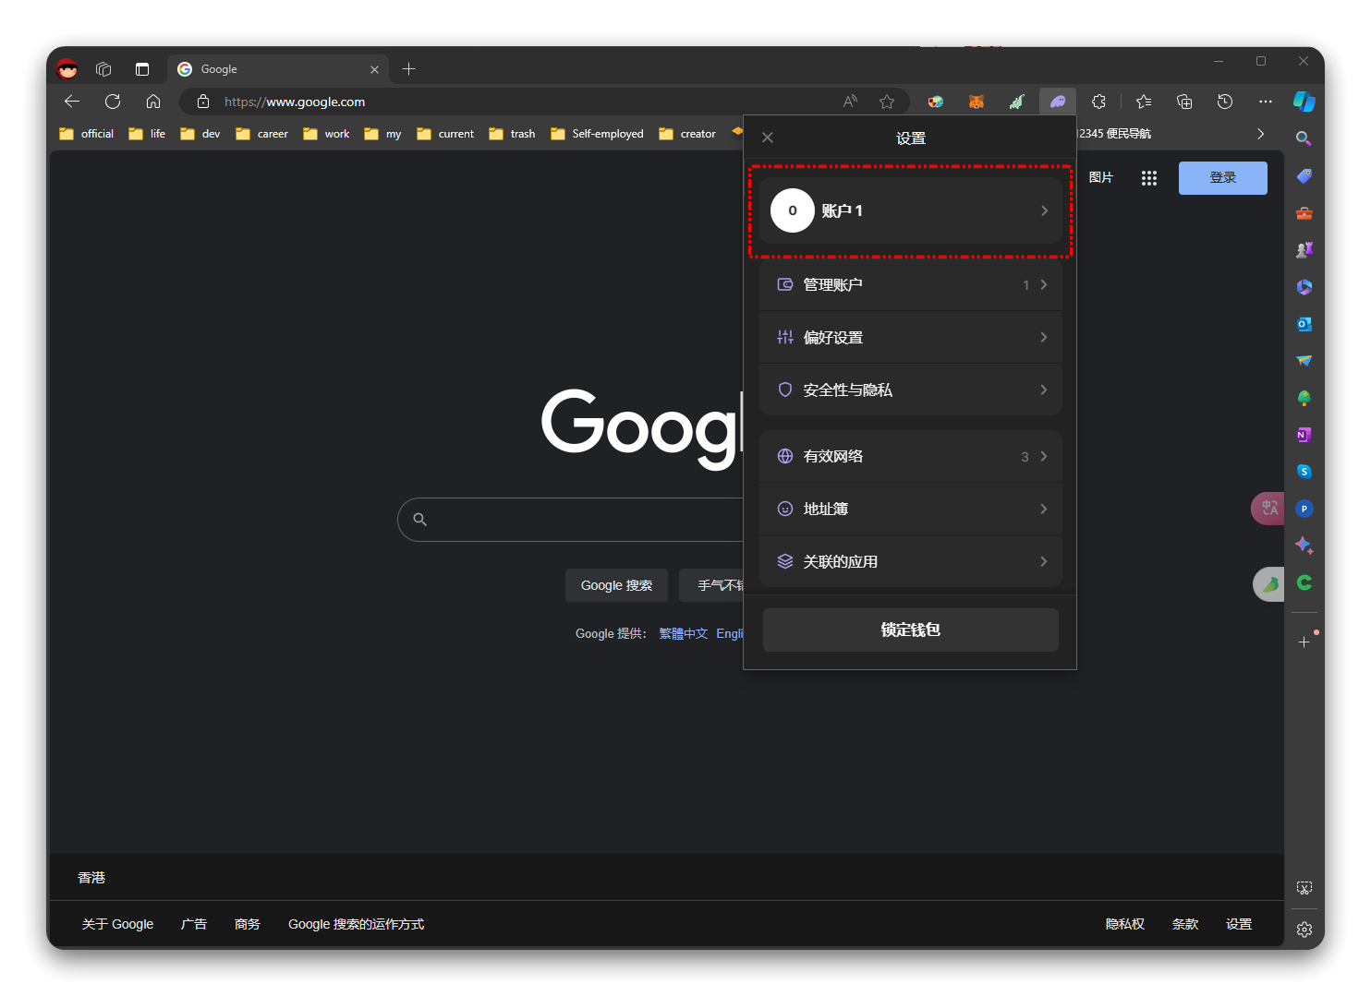
Task: Open 账户 1 account details
Action: click(x=910, y=210)
